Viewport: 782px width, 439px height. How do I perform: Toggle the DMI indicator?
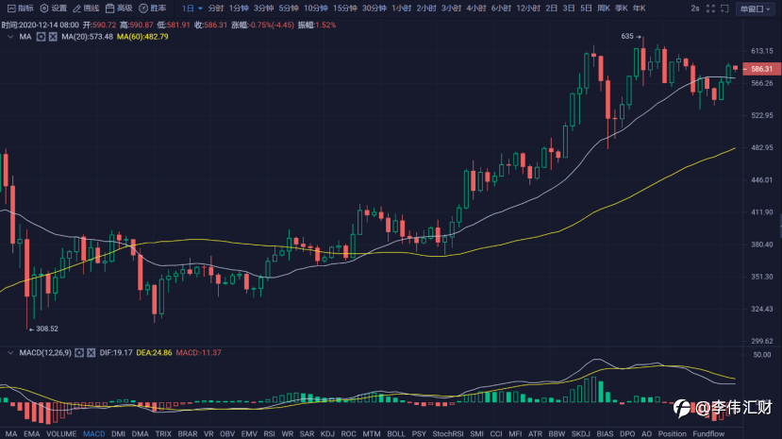(x=118, y=433)
